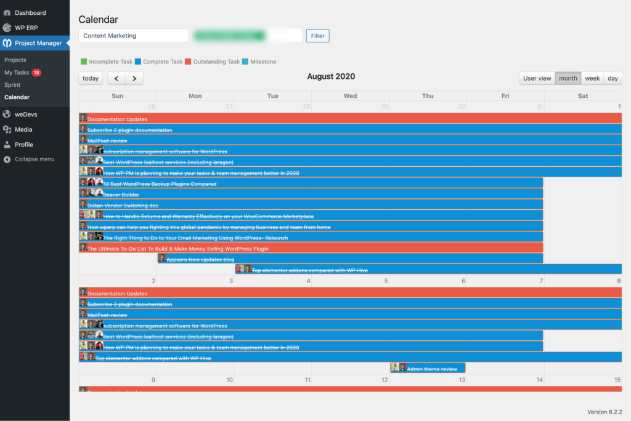Click the green Incomplete Task legend swatch

pyautogui.click(x=84, y=62)
